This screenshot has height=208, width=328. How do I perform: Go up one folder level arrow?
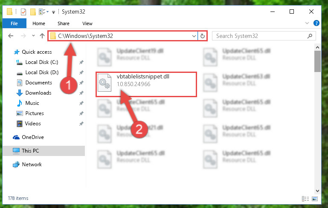click(x=42, y=36)
